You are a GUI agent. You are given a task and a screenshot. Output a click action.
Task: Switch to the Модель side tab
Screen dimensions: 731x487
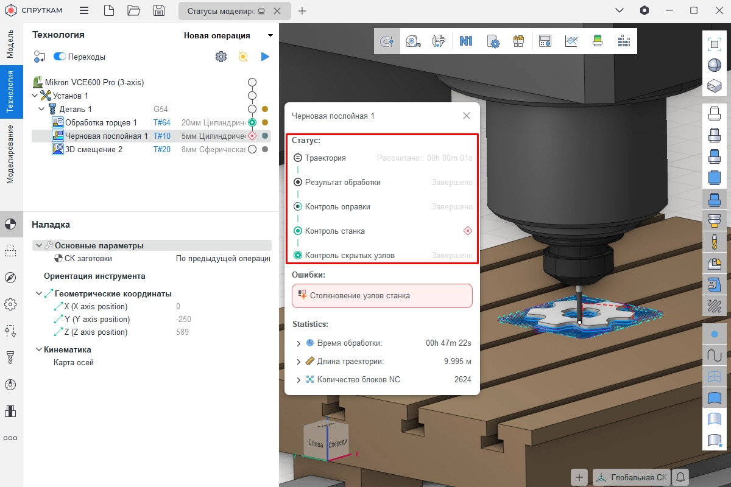[x=10, y=44]
